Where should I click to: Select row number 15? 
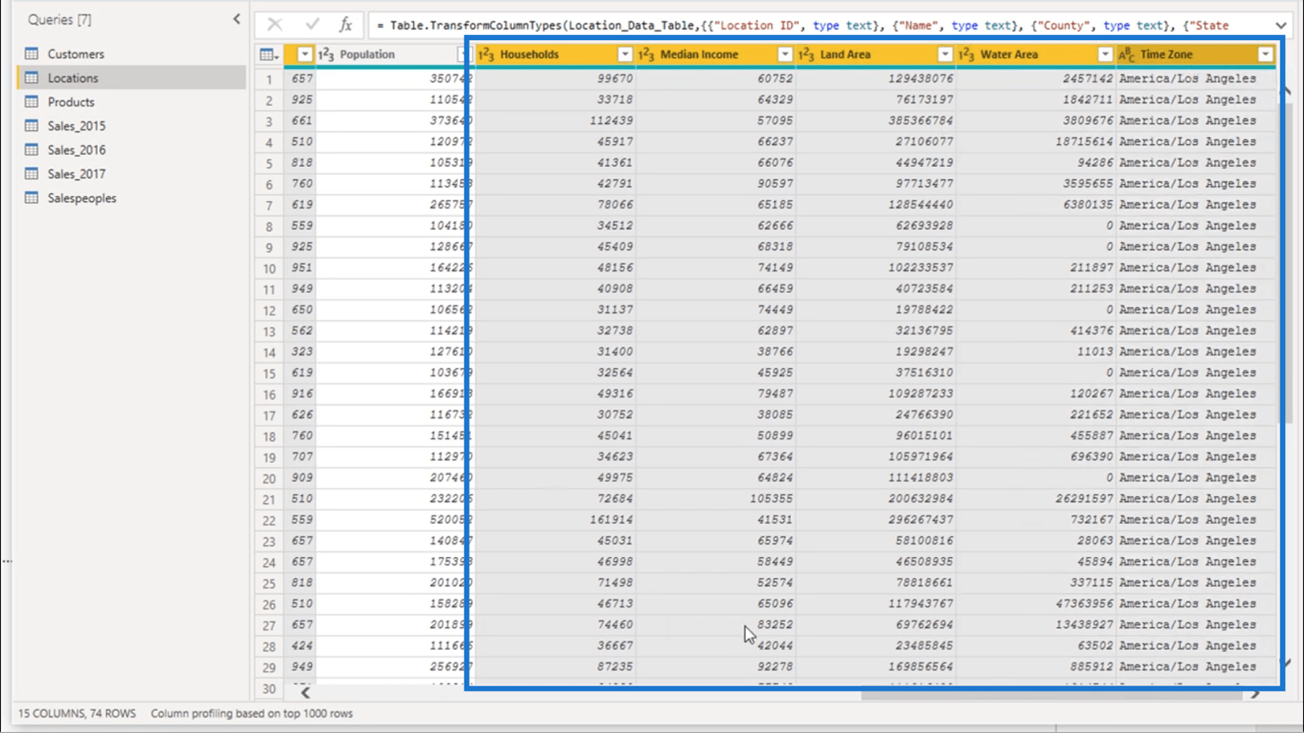tap(269, 374)
